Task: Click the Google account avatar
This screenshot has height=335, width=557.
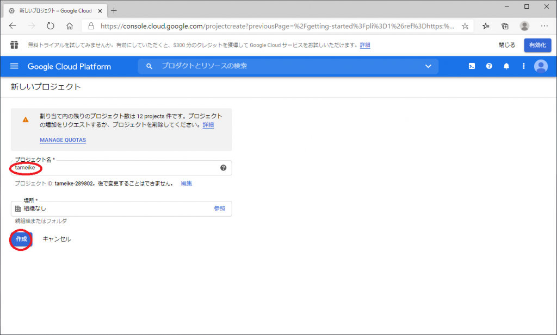Action: point(541,66)
